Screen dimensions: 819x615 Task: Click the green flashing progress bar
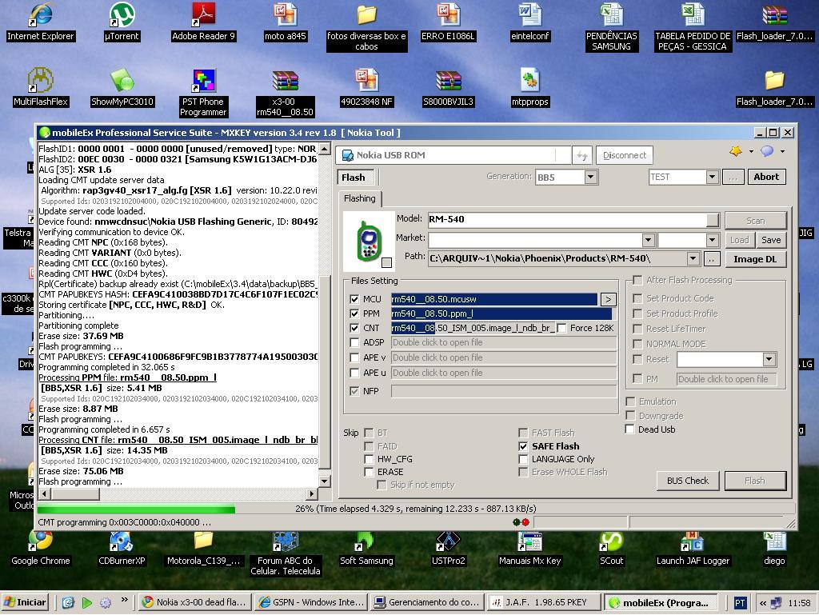pos(136,509)
